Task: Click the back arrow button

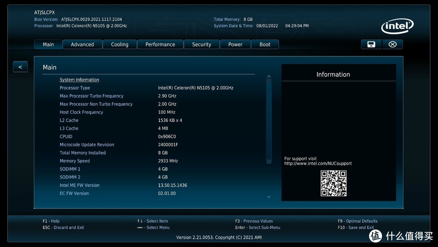Action: 20,66
